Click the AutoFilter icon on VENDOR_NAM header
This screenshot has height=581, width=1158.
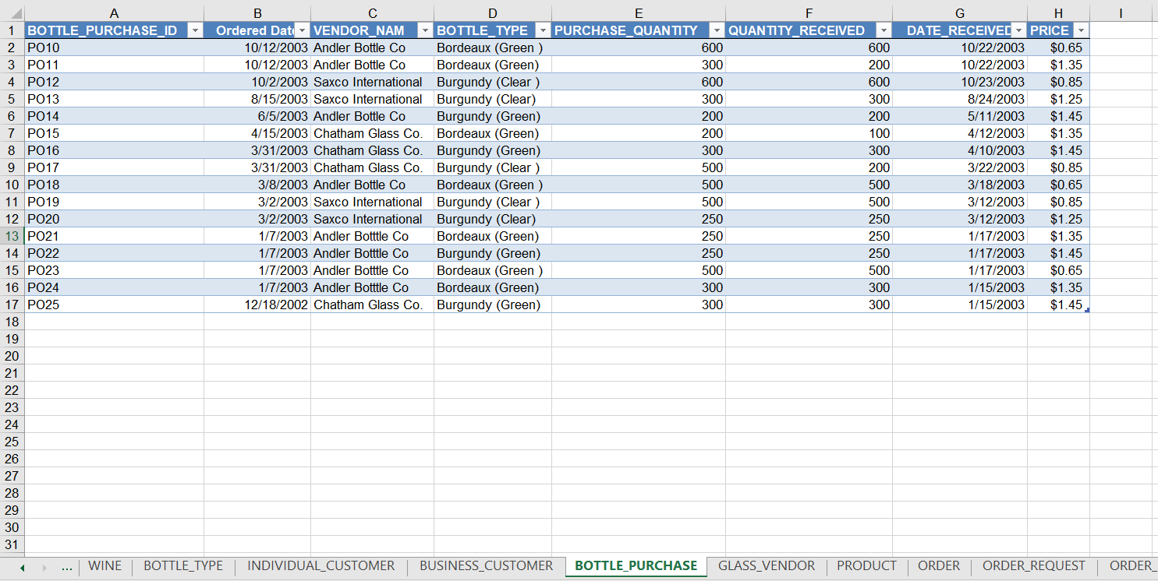(425, 30)
